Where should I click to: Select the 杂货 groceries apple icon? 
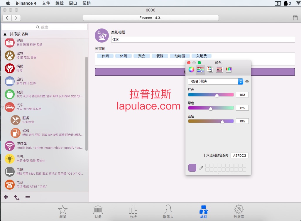pyautogui.click(x=10, y=94)
